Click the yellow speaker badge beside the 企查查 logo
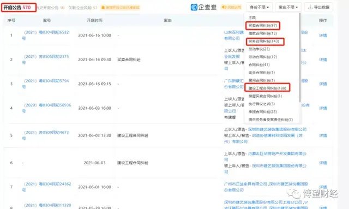349x209 pixels. click(x=231, y=7)
